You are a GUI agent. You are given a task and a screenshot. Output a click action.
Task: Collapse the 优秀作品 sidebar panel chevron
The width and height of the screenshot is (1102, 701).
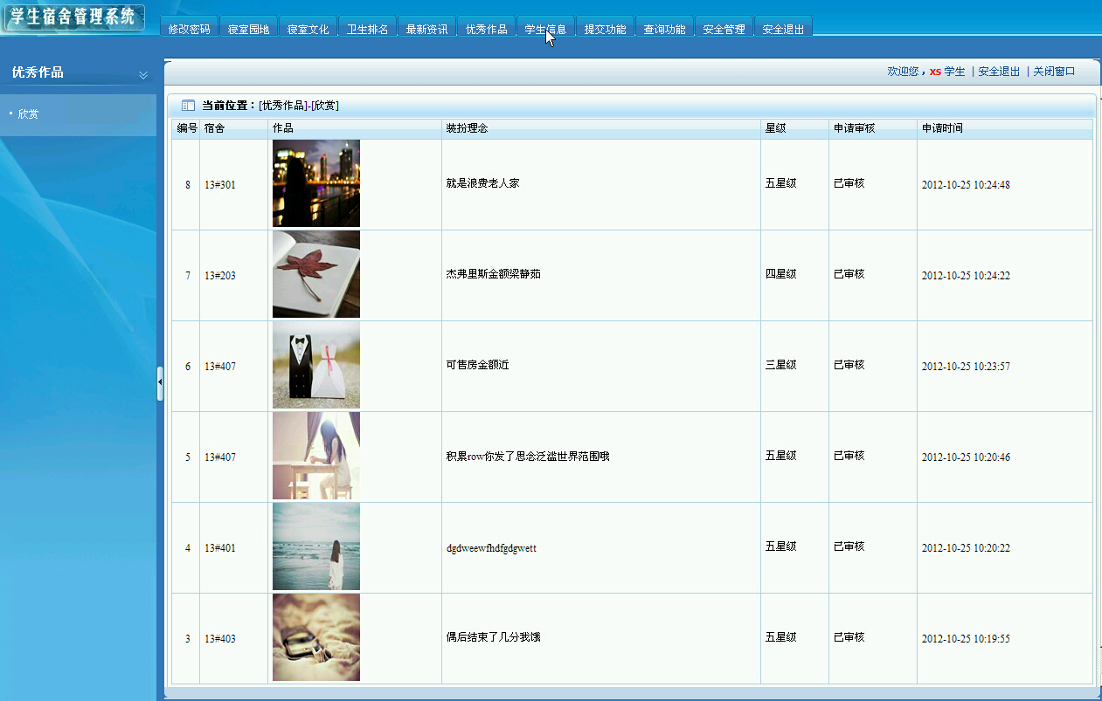point(143,75)
